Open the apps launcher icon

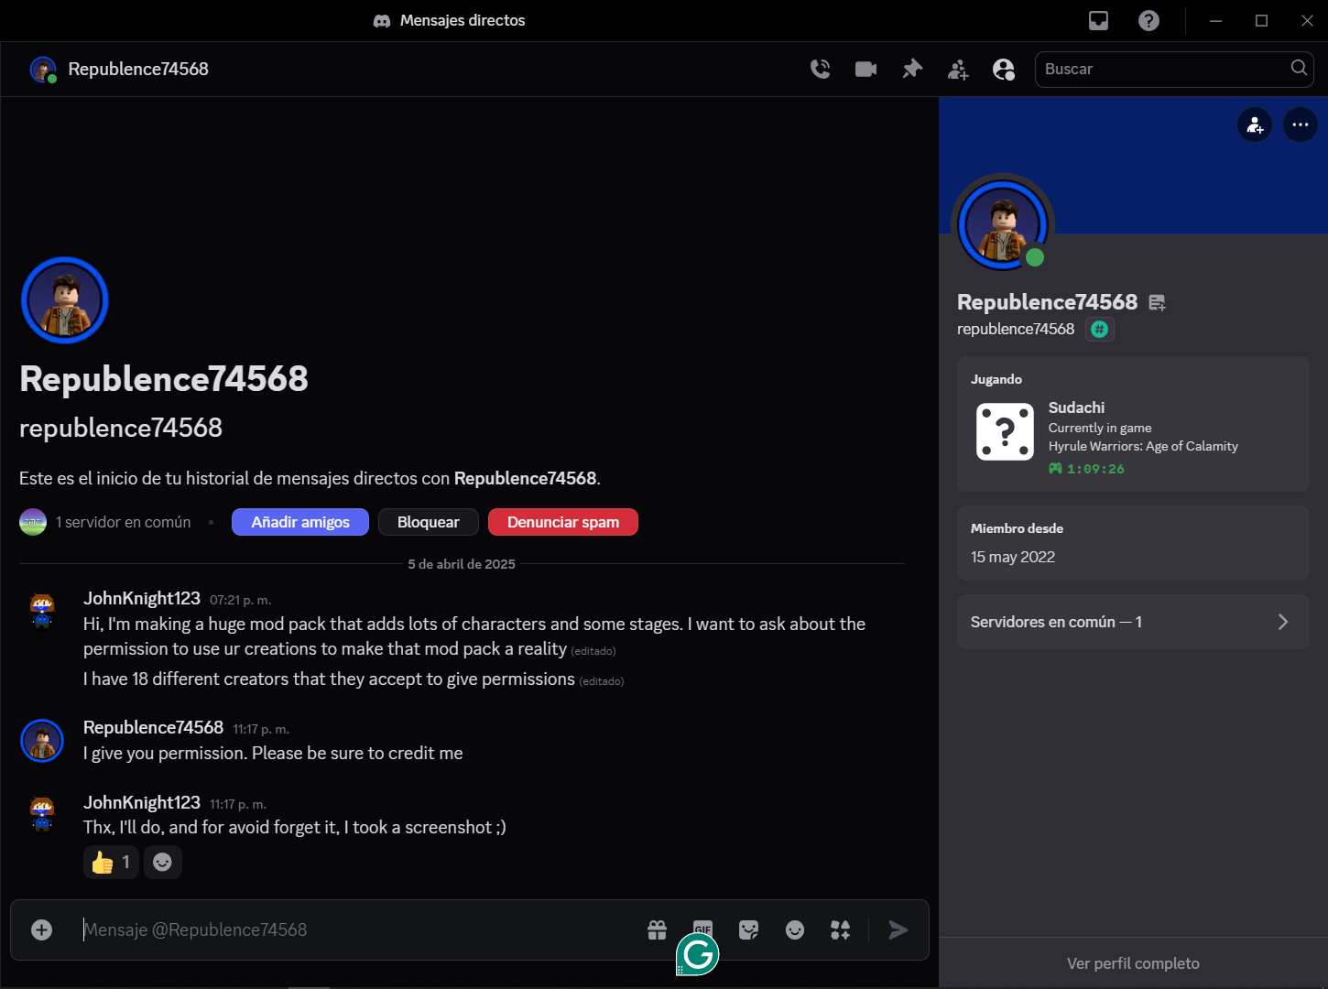pyautogui.click(x=840, y=929)
